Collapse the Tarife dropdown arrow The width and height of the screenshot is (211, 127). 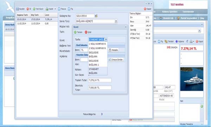106,40
